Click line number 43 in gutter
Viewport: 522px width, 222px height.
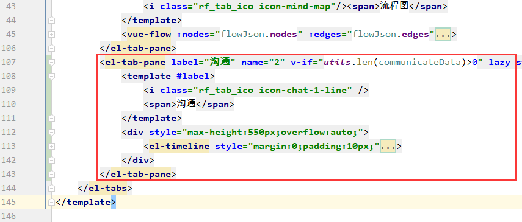tap(12, 6)
